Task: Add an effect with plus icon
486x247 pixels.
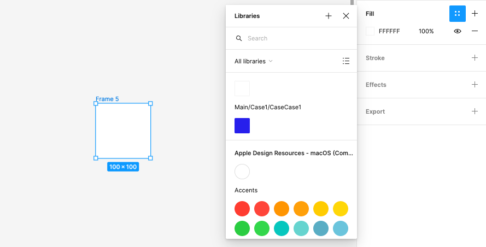Action: click(475, 85)
